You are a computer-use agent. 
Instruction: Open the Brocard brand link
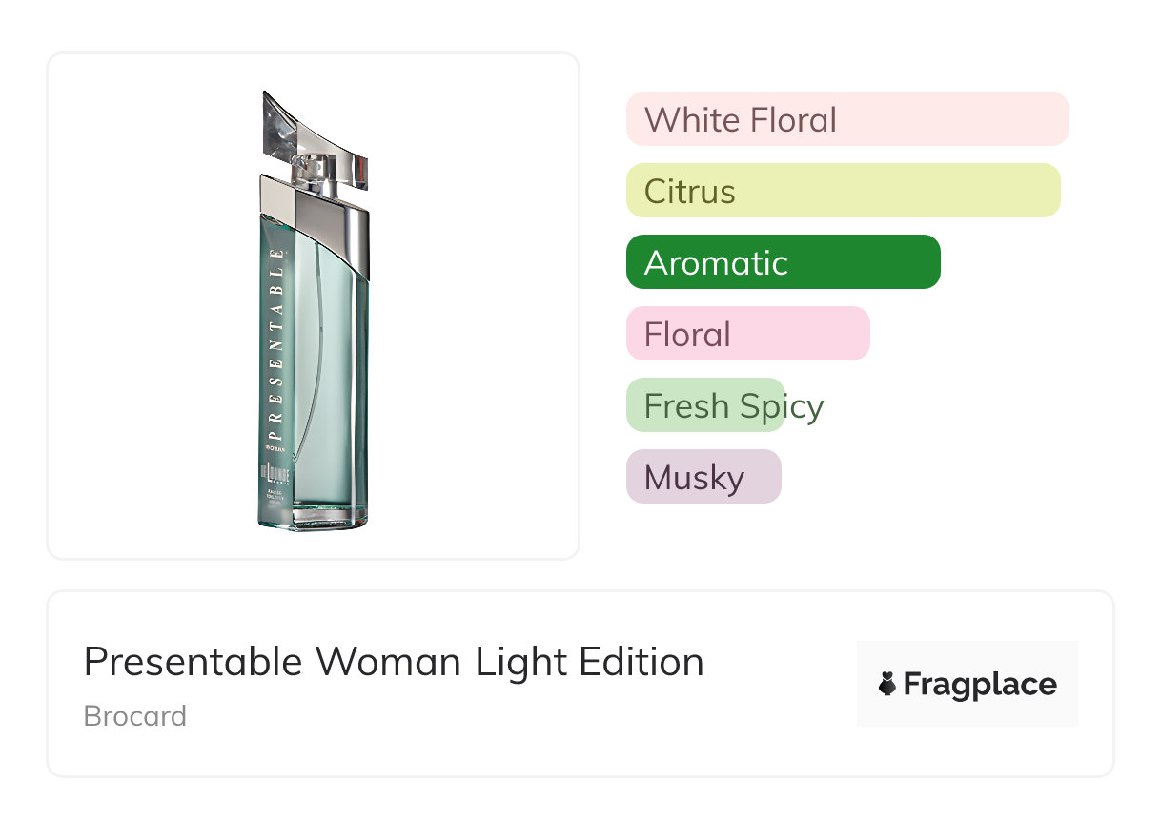pos(135,715)
